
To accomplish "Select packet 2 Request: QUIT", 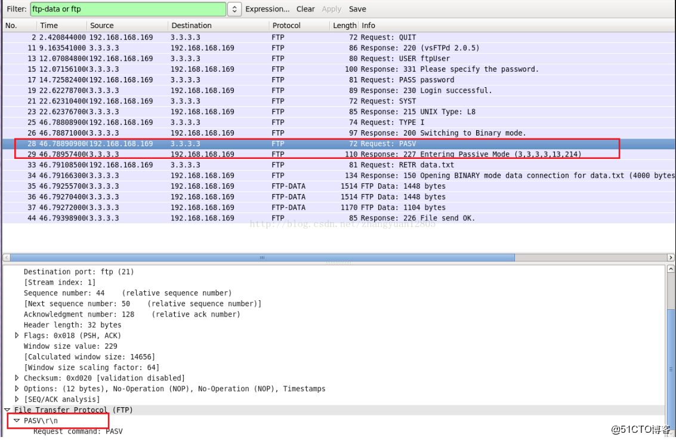I will [338, 38].
